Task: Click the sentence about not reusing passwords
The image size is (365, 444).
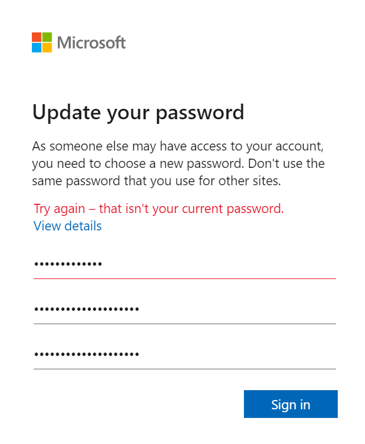Action: (x=179, y=172)
